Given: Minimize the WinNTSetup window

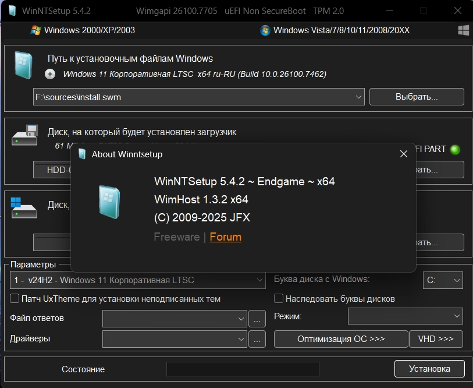Looking at the screenshot, I should [390, 10].
